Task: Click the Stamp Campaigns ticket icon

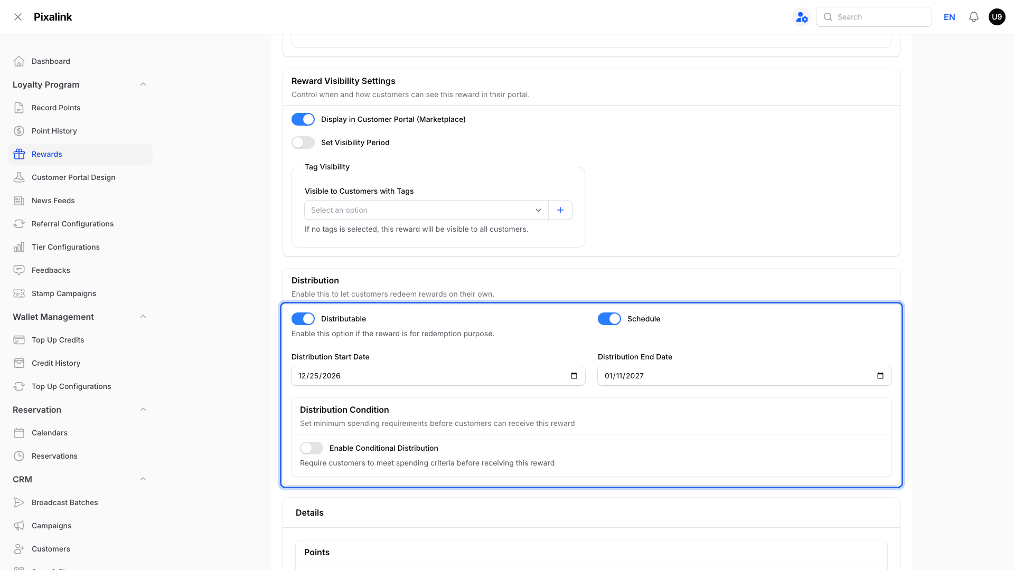Action: point(19,293)
